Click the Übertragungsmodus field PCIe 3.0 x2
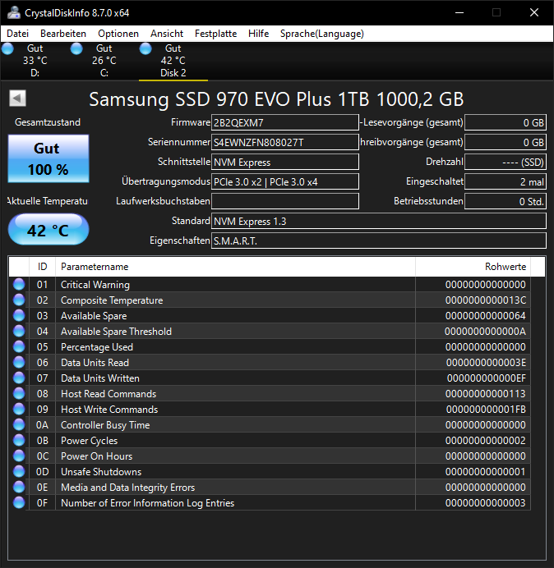This screenshot has height=568, width=554. [x=285, y=181]
